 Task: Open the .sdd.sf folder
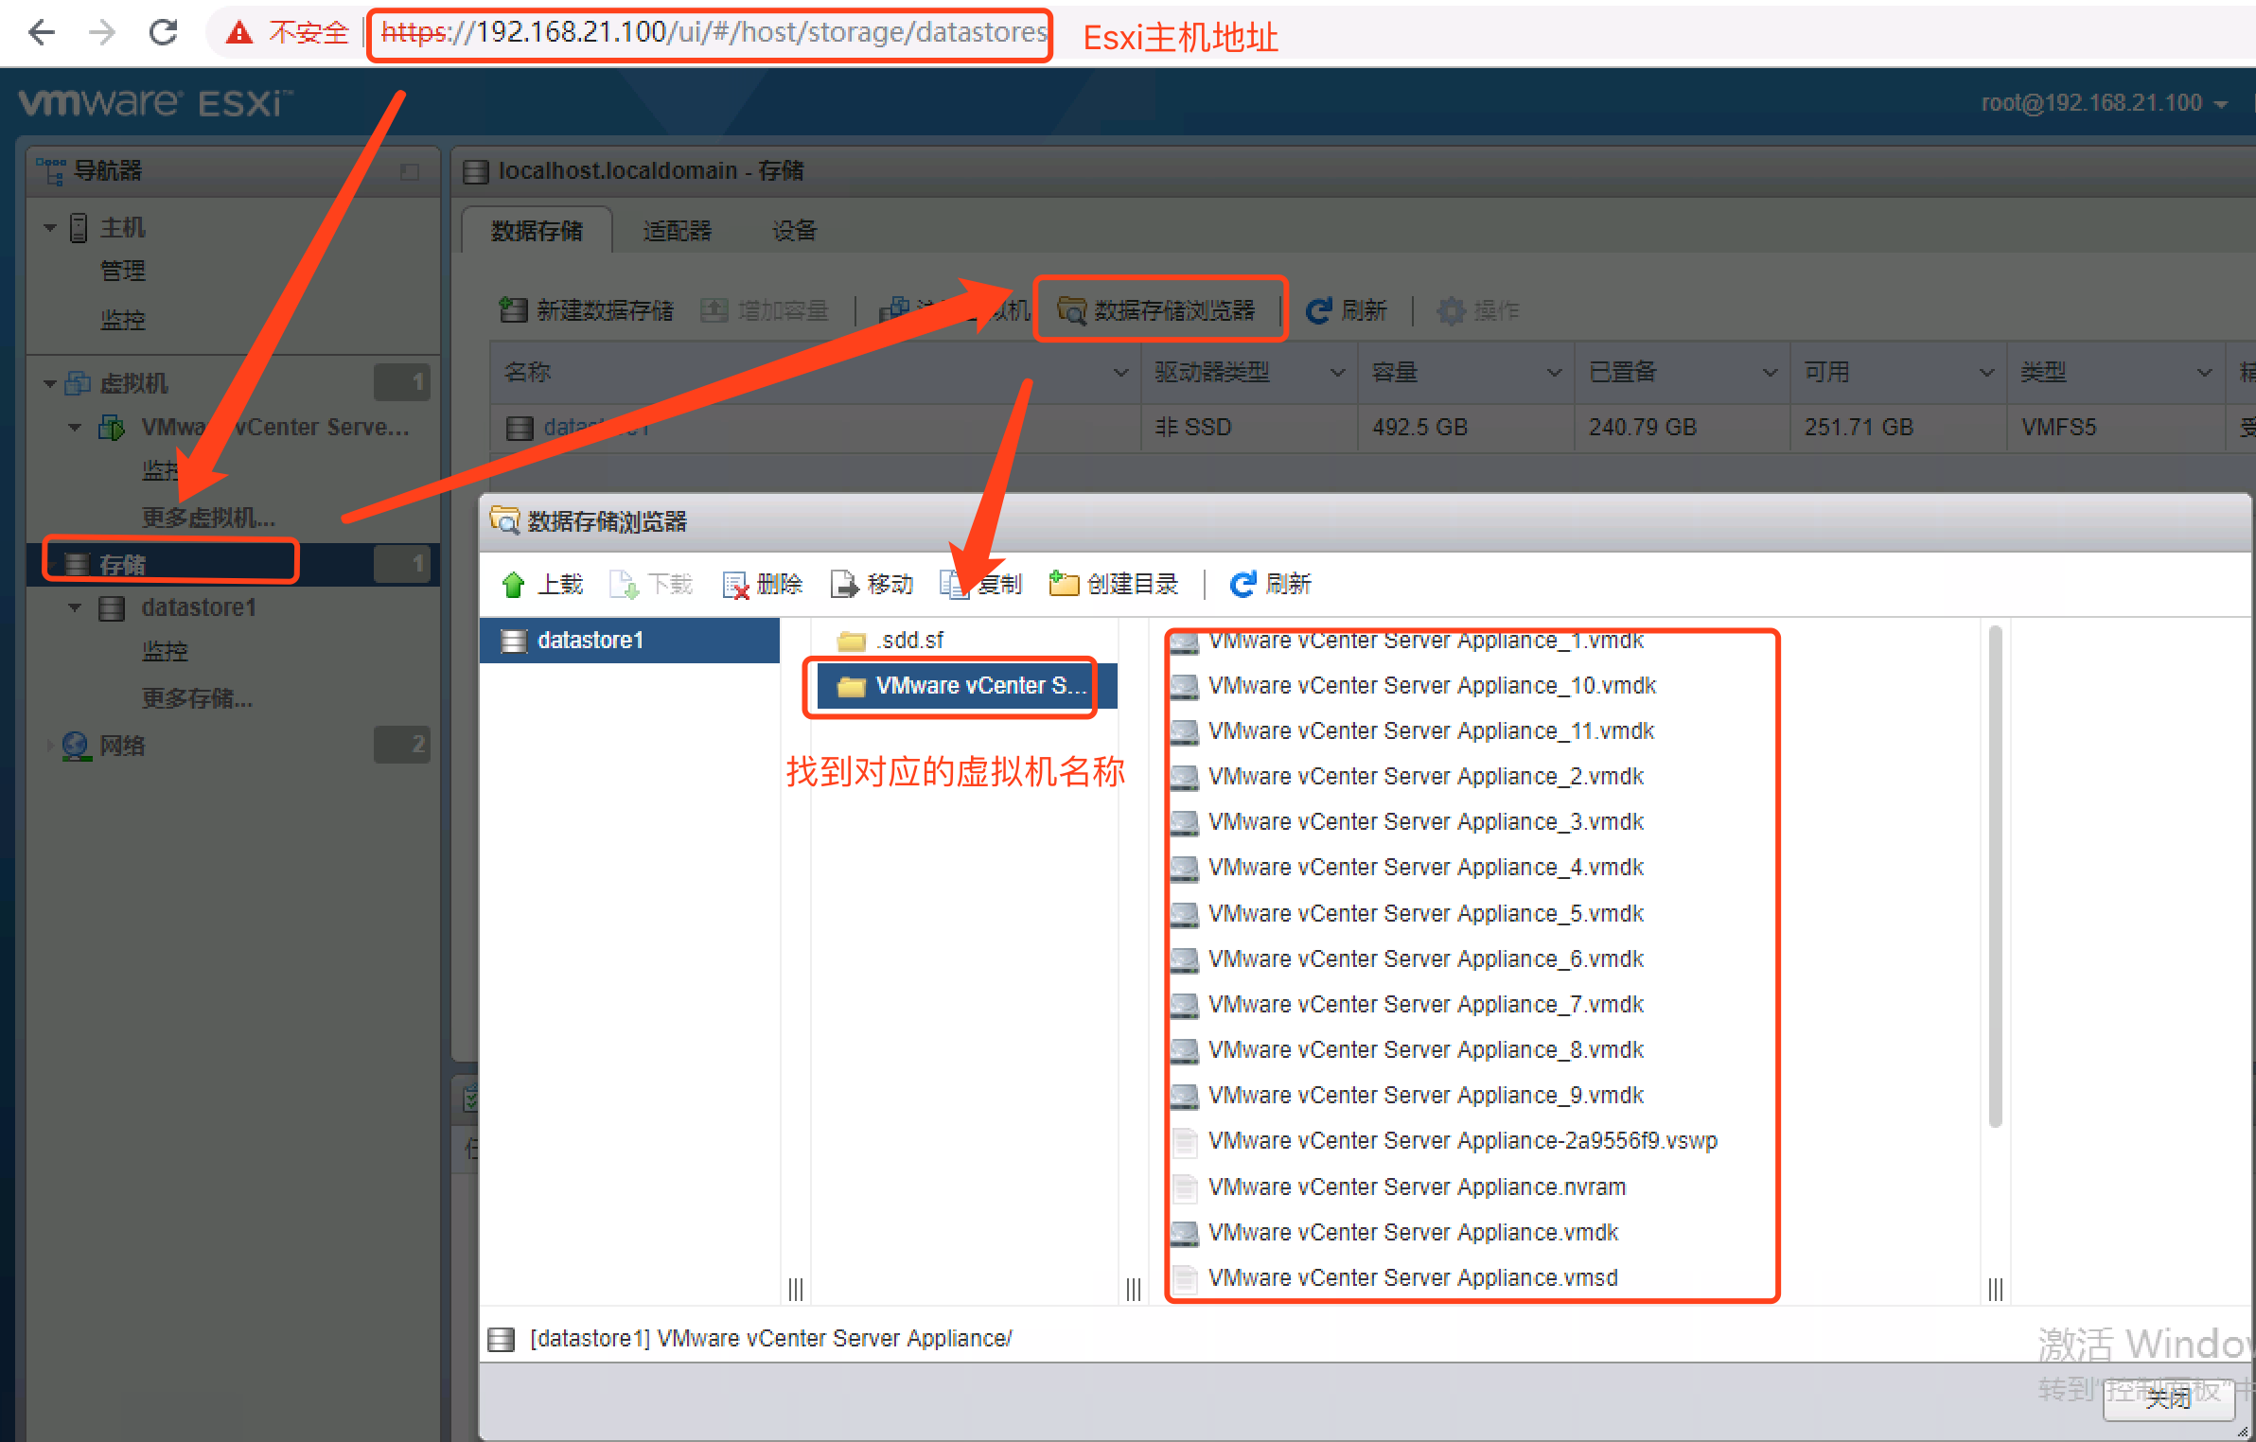[890, 641]
